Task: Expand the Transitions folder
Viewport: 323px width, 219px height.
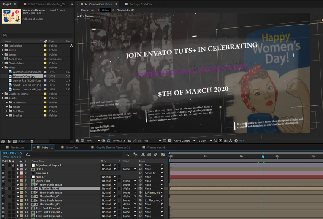Action: (x=7, y=102)
